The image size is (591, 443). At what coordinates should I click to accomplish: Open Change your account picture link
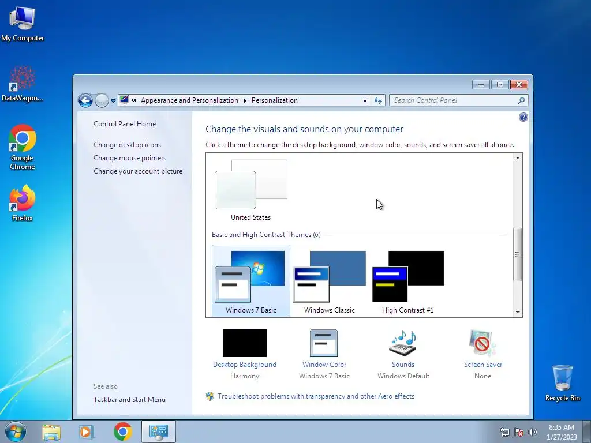click(x=138, y=171)
